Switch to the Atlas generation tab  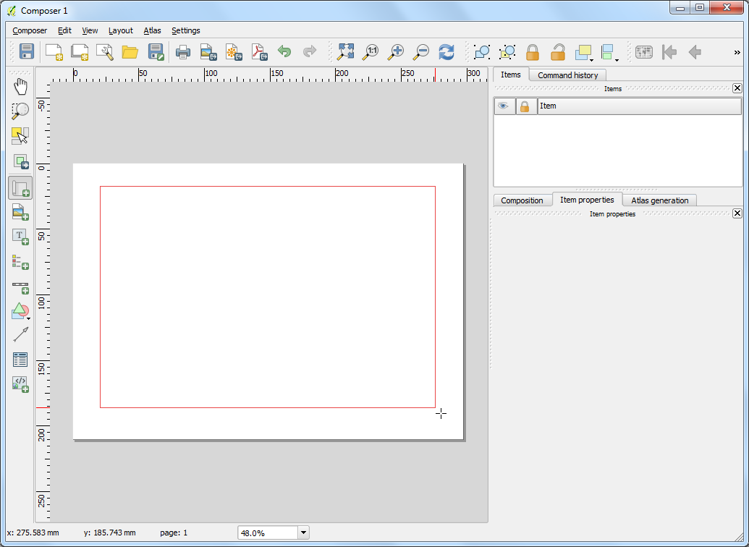click(x=659, y=200)
